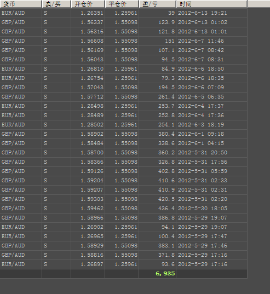
Task: Click the time cell 2012-6-7 11:46
Action: point(201,41)
